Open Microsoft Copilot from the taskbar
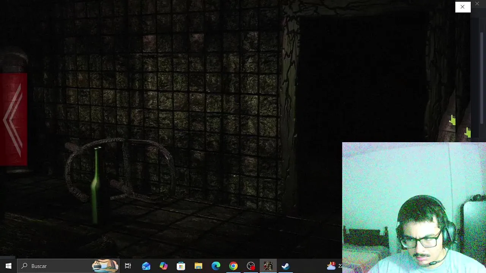 click(163, 266)
